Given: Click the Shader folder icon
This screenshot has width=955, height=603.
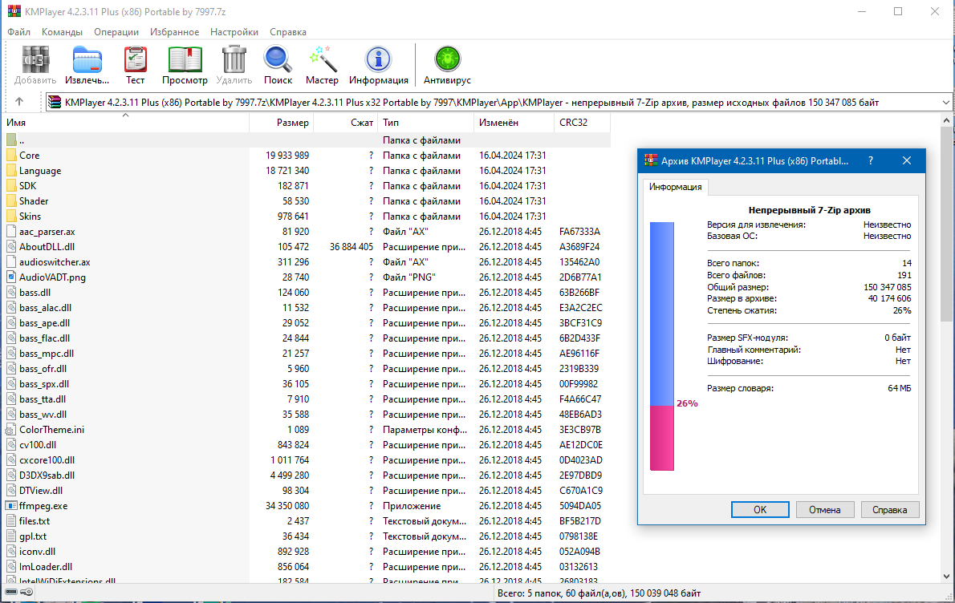Looking at the screenshot, I should click(x=11, y=200).
